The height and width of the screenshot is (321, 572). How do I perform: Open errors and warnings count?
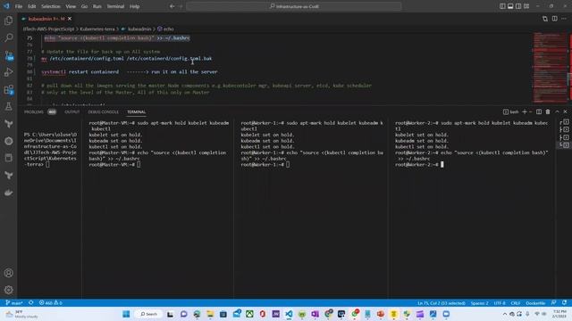coord(50,303)
